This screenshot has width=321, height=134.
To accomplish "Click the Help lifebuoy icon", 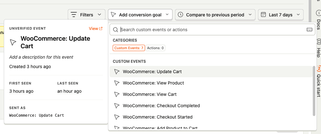I will pyautogui.click(x=318, y=41).
